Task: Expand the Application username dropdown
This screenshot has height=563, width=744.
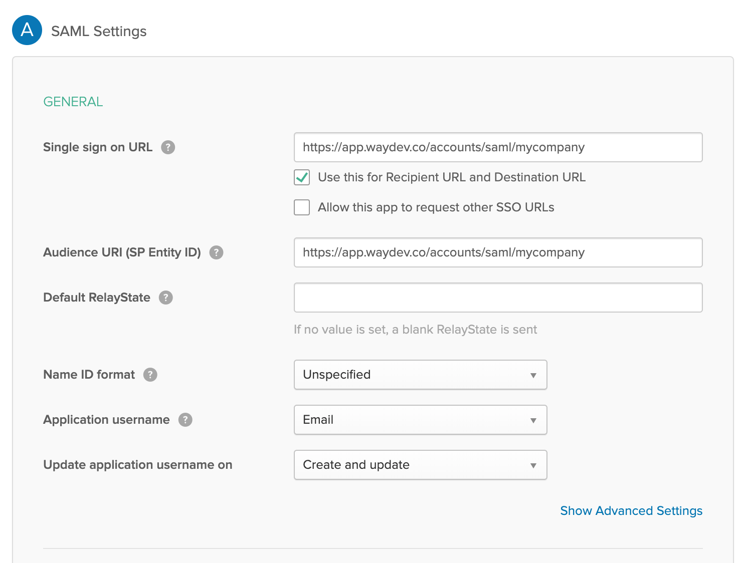Action: point(420,420)
